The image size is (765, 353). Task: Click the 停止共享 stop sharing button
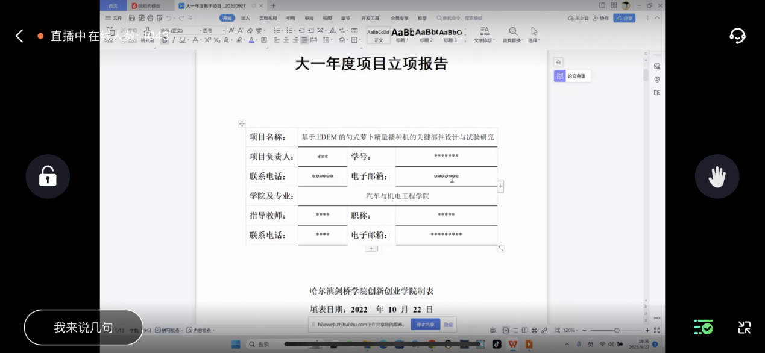point(425,325)
